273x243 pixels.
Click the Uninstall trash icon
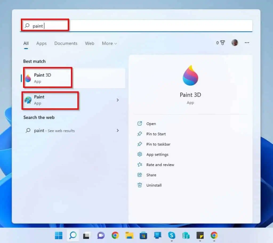pos(140,185)
